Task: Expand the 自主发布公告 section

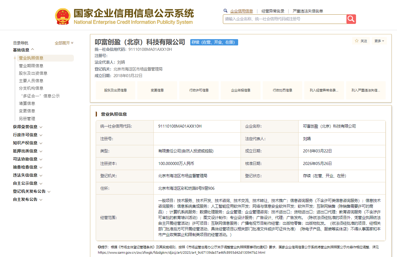Action: point(28,199)
